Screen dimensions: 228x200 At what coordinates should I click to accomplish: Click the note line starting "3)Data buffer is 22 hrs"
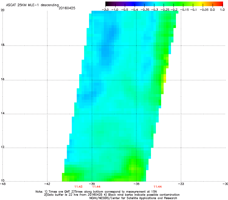[112, 195]
